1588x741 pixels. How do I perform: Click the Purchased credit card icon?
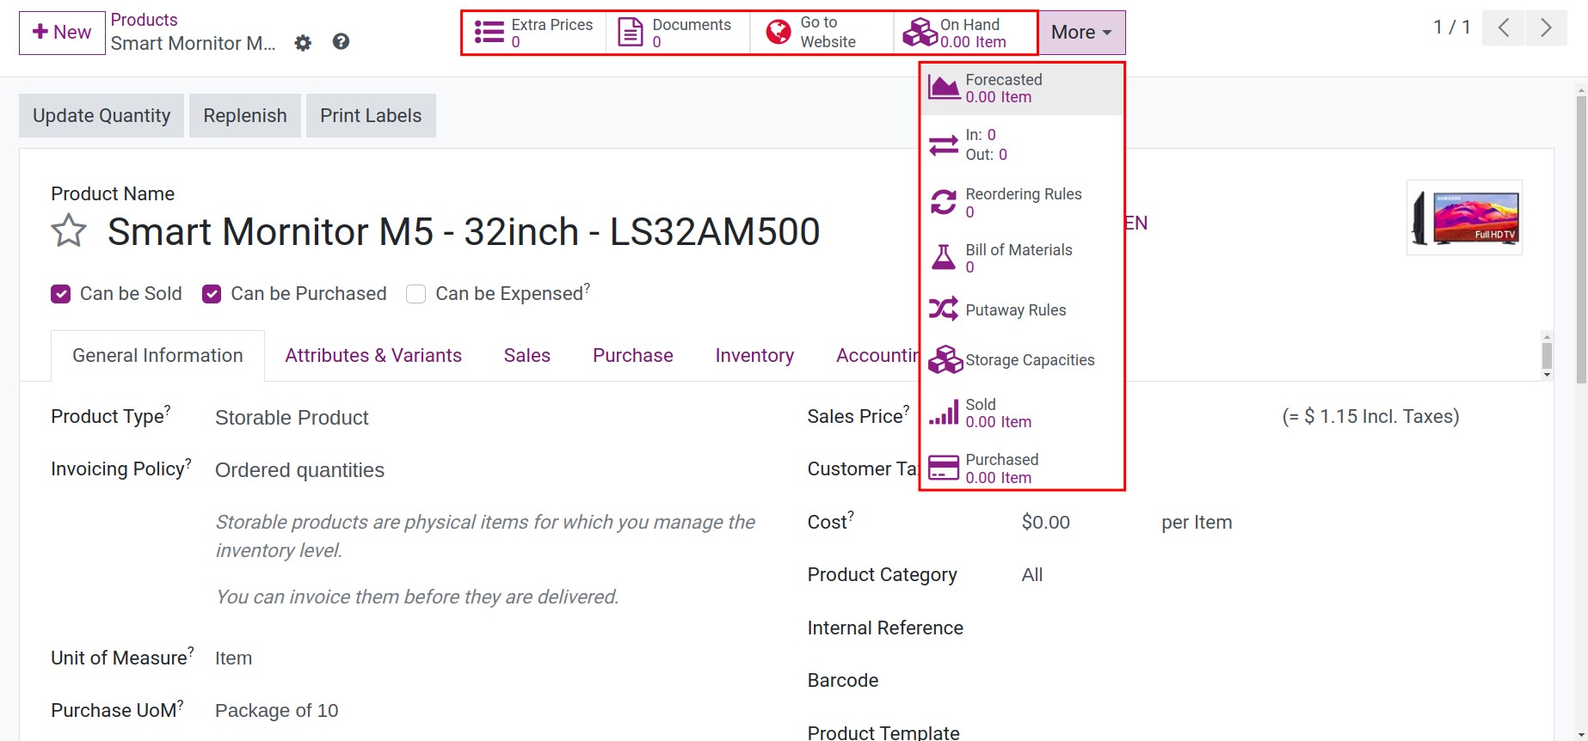(944, 468)
